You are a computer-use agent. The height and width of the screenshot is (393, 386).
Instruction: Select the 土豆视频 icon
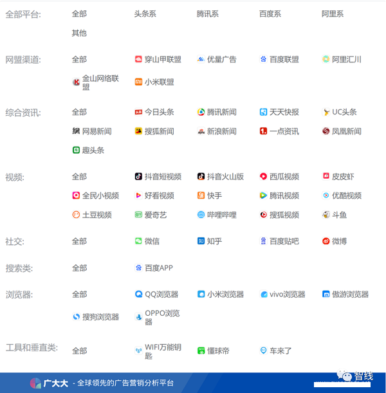76,215
